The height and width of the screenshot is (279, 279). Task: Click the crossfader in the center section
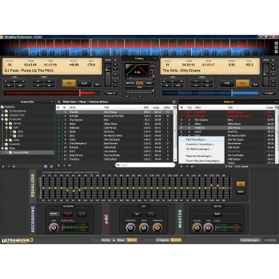pyautogui.click(x=139, y=92)
